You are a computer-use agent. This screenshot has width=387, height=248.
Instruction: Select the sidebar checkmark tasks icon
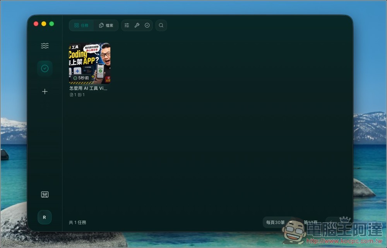(45, 68)
